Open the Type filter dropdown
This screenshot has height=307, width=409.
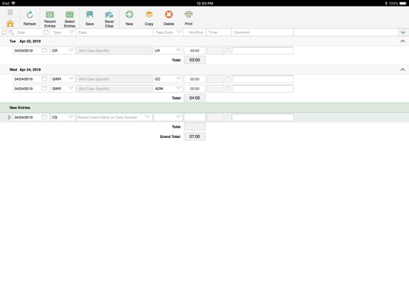72,32
